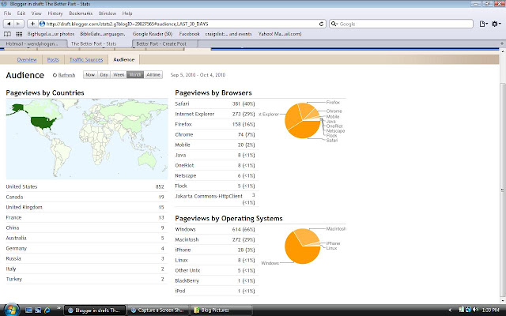Click the browser Forward arrow button
The height and width of the screenshot is (316, 506).
[x=18, y=24]
